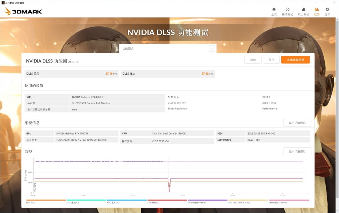This screenshot has width=339, height=213.
Task: Select the 基准测试 menu label
Action: (x=287, y=14)
